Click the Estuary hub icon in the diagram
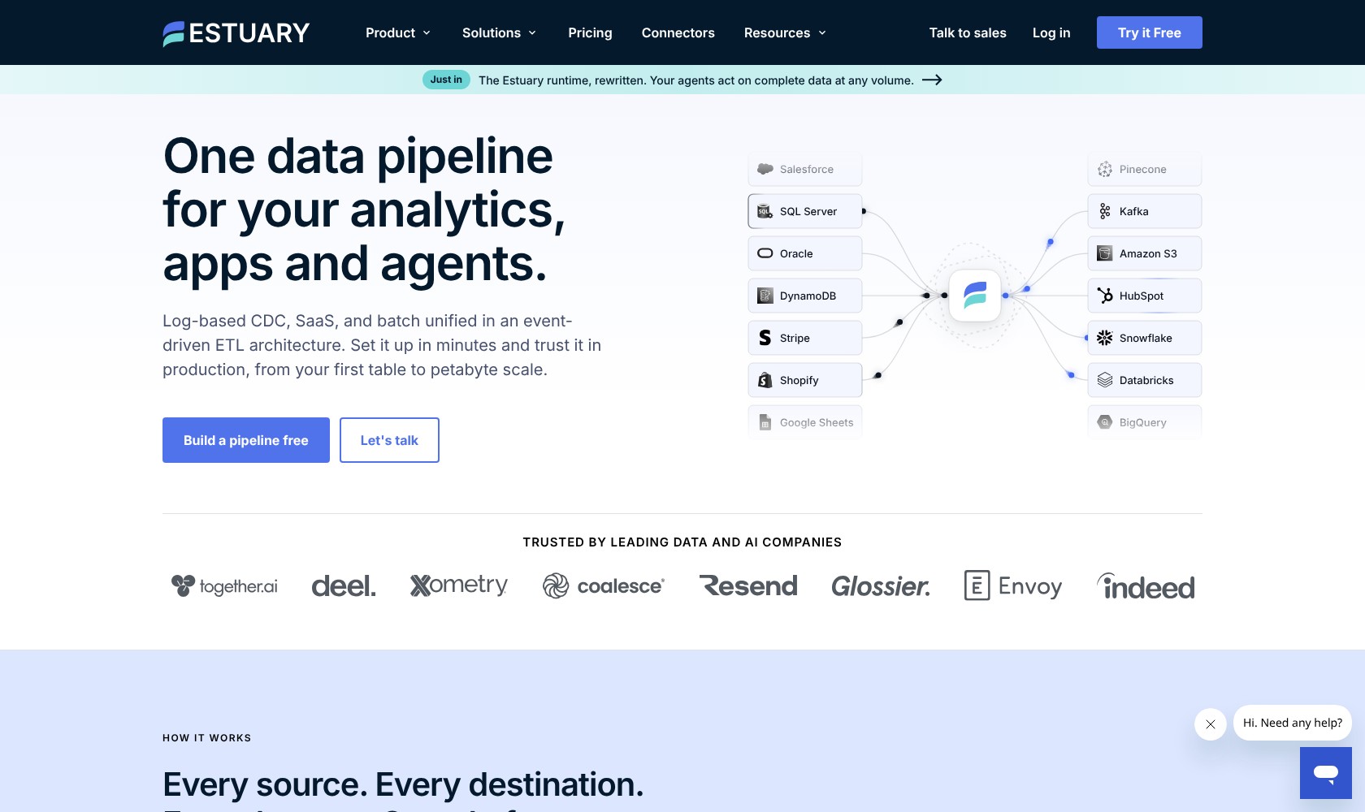Viewport: 1365px width, 812px height. coord(975,296)
